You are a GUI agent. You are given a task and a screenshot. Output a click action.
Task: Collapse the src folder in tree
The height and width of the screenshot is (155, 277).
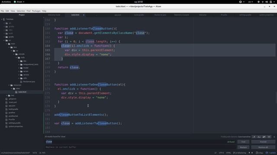4,40
